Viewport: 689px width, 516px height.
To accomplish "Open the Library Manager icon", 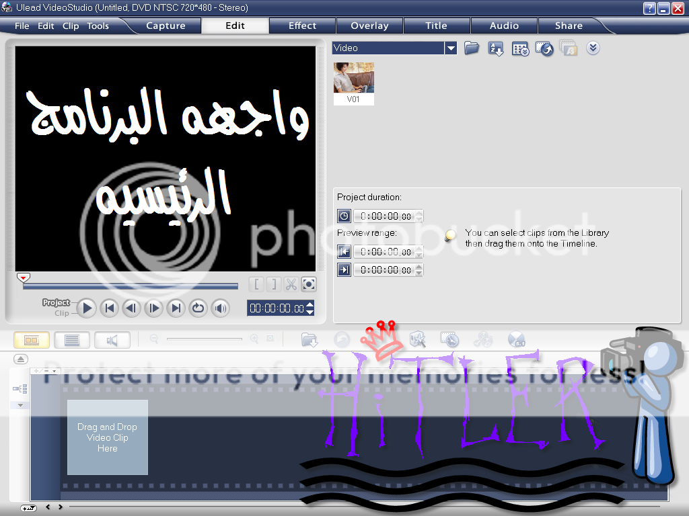I will coord(520,48).
